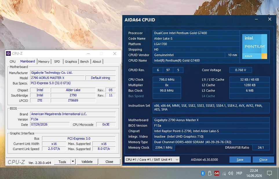Click the LPCIO value IT8689
This screenshot has width=279, height=179.
73,100
